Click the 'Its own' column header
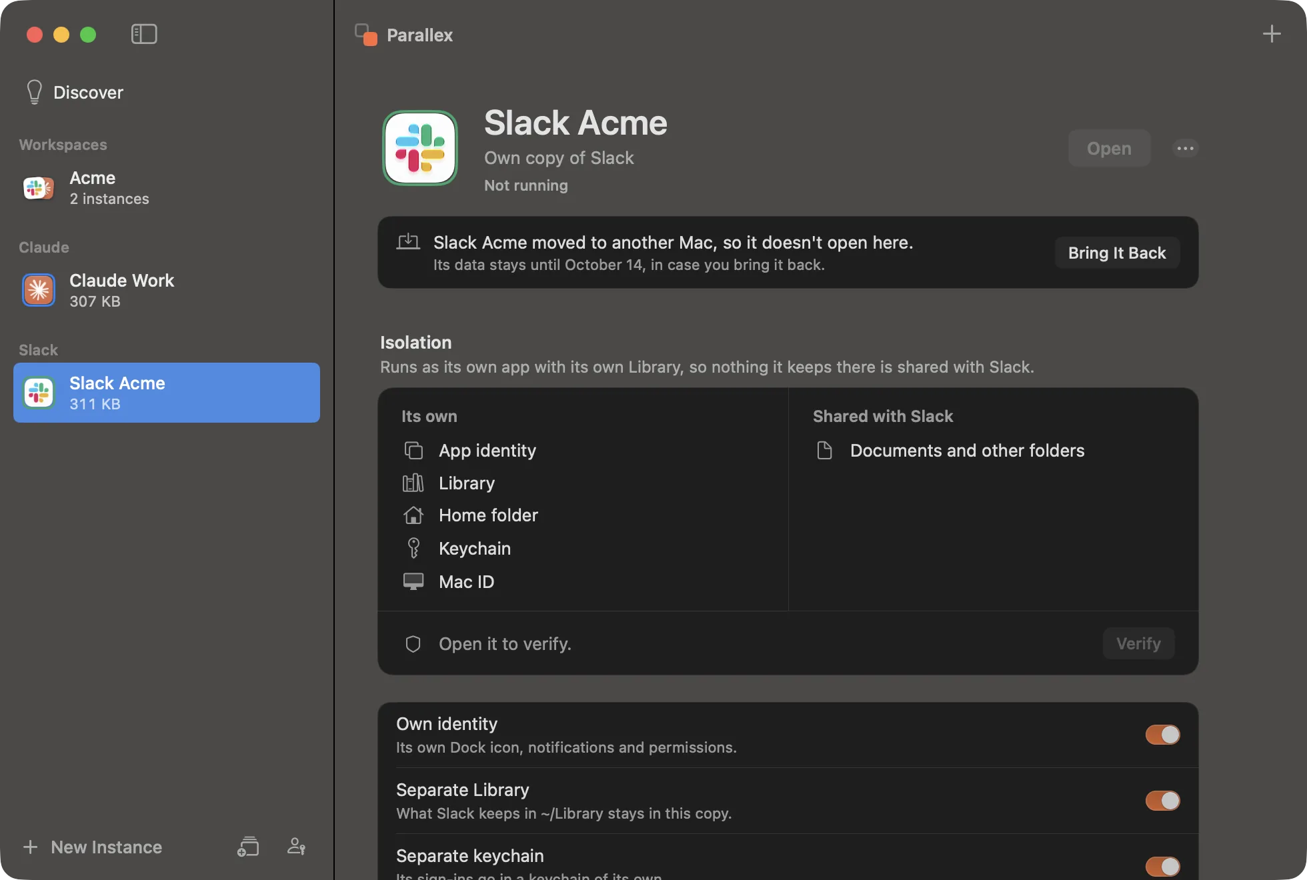The height and width of the screenshot is (880, 1307). (x=429, y=416)
